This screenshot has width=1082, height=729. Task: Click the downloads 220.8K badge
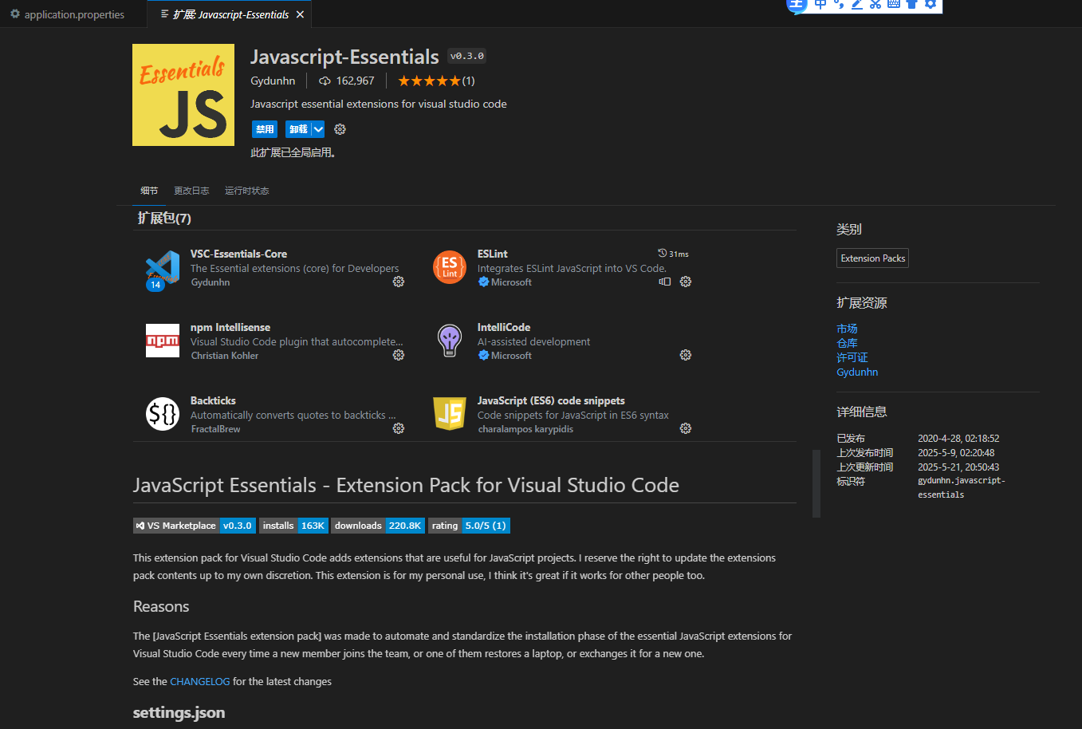(378, 526)
